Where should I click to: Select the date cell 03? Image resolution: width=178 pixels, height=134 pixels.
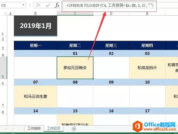click(147, 53)
